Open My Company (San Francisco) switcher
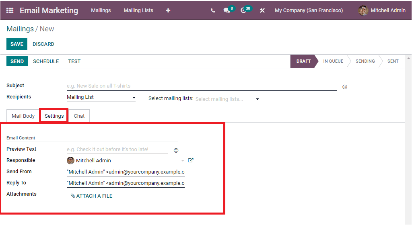Screen dimensions: 412x225 click(309, 10)
